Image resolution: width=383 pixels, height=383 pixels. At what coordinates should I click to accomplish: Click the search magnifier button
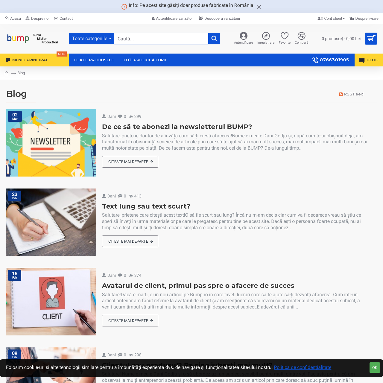(x=214, y=39)
